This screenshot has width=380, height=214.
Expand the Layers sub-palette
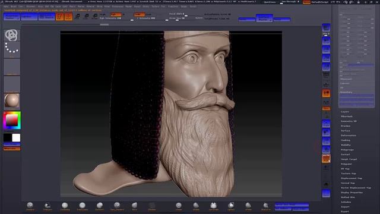coord(345,112)
